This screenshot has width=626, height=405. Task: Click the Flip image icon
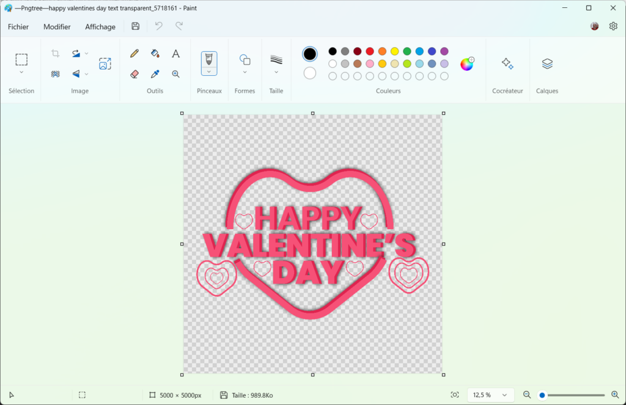coord(76,74)
